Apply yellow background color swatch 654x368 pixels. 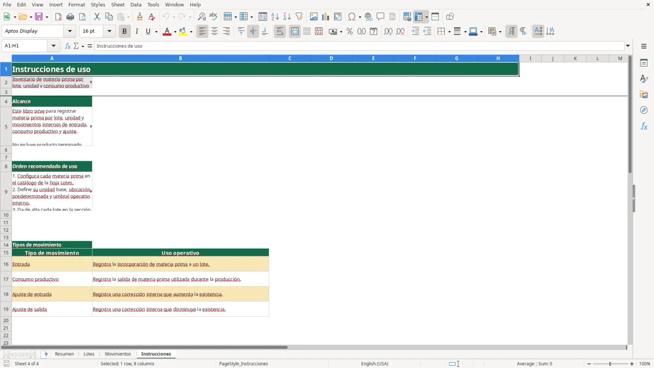183,32
